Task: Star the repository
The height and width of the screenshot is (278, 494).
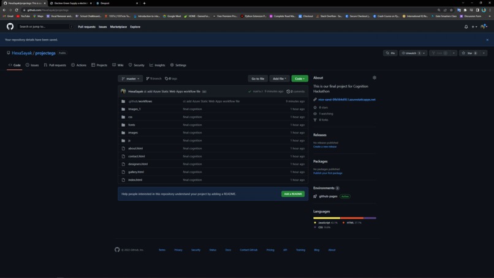Action: point(469,53)
